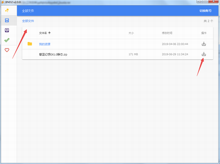
Task: Select the 2019-04-06 folder row date
Action: 175,44
